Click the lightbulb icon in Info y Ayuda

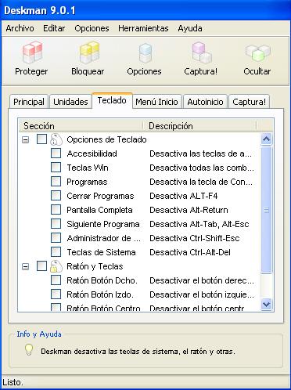click(x=29, y=349)
